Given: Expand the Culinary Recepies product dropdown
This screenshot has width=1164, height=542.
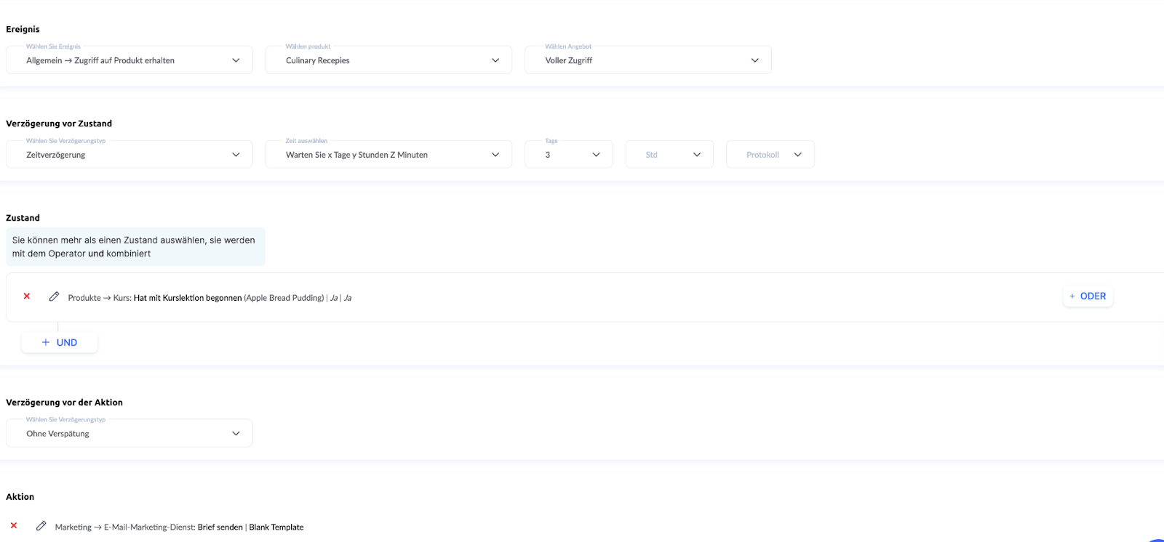Looking at the screenshot, I should pos(388,60).
